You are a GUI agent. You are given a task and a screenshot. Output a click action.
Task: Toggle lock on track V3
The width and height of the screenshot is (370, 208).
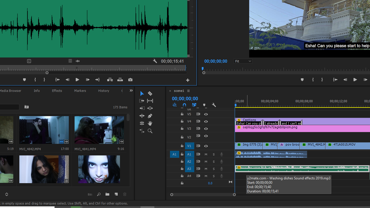pos(182,129)
